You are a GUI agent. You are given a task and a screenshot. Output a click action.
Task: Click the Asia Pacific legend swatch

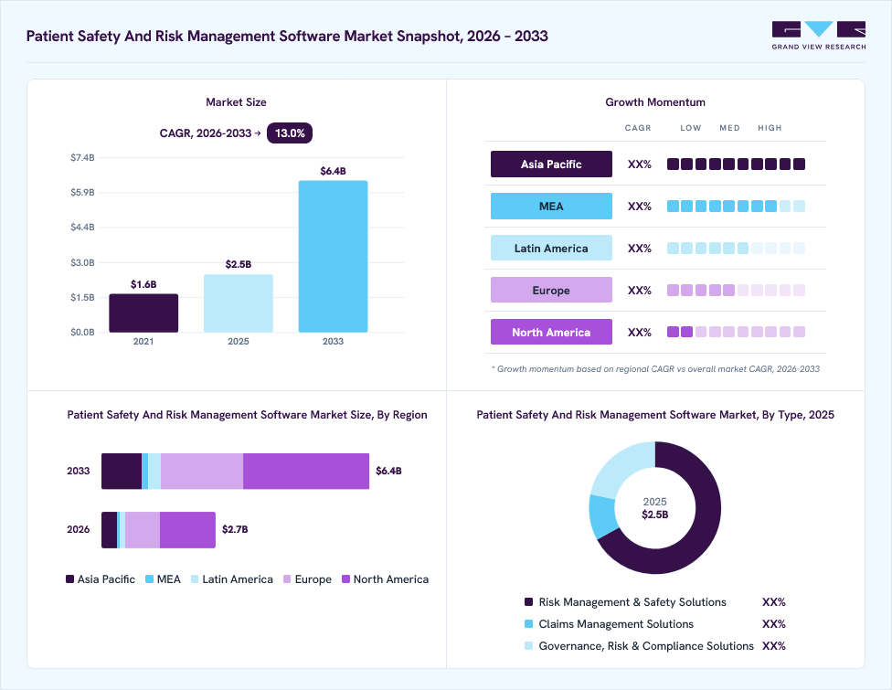pos(70,579)
